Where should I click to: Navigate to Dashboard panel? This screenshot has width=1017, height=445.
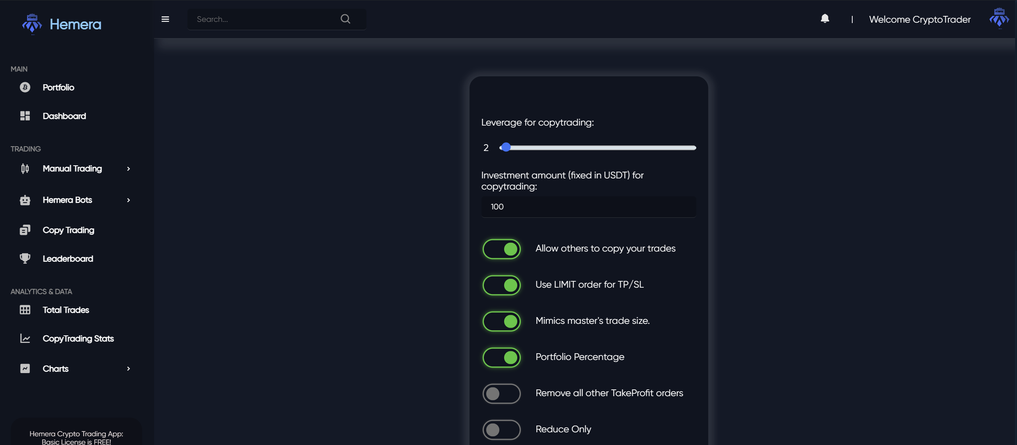(x=64, y=116)
